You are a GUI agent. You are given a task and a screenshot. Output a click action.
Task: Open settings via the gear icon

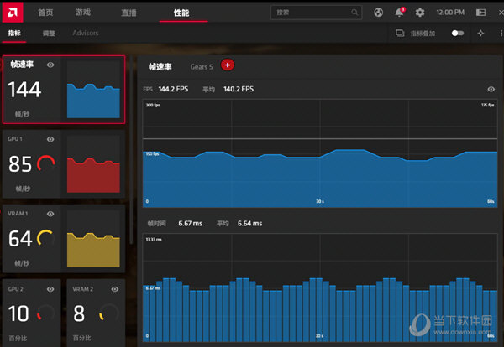(x=420, y=13)
